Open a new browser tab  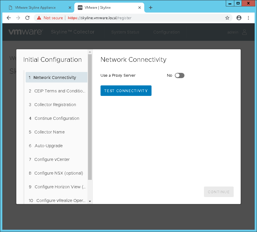click(x=150, y=8)
